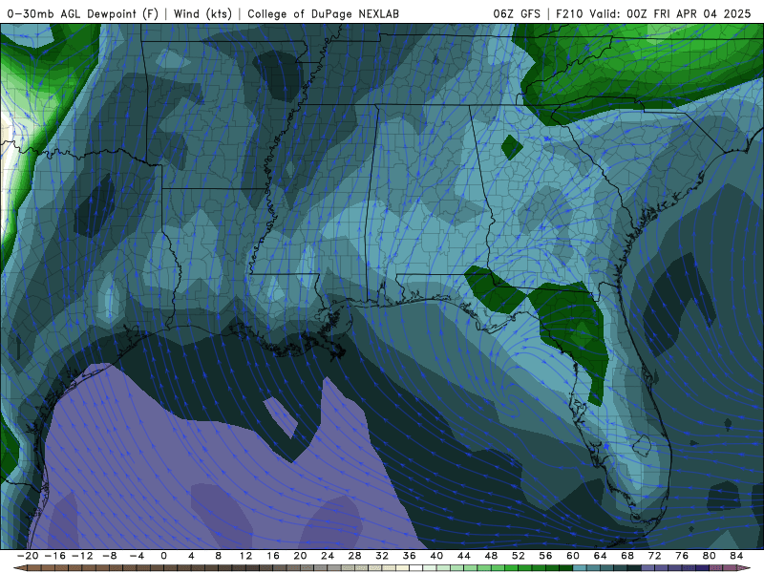Click the 'College of DuPage NEXLAB' text

(x=323, y=13)
